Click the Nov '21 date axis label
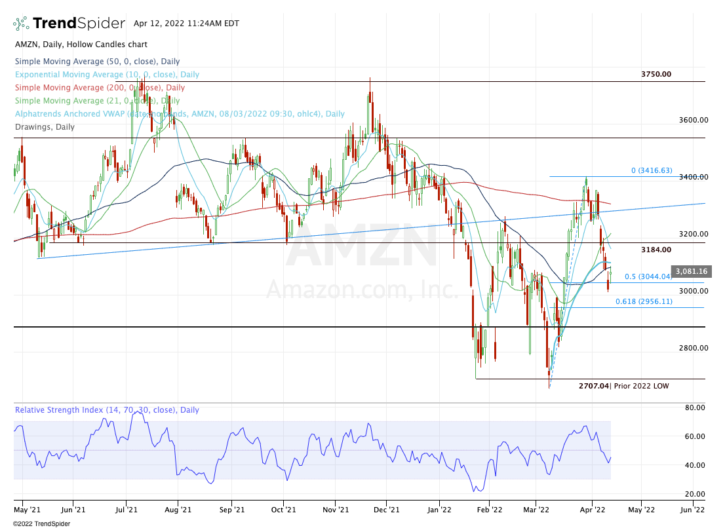The width and height of the screenshot is (725, 530). (x=336, y=510)
